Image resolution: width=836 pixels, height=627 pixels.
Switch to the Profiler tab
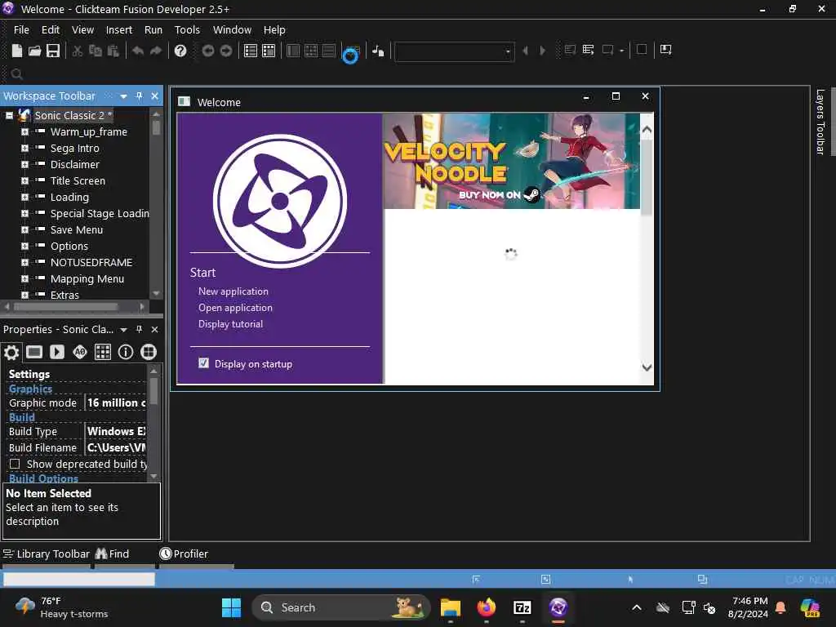[185, 554]
